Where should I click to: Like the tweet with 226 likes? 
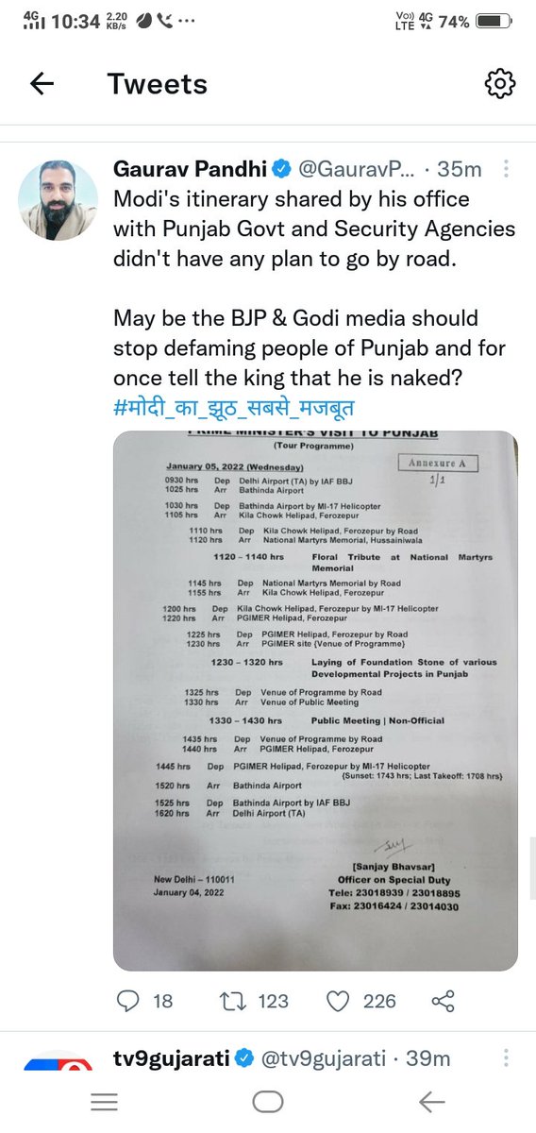(338, 1000)
